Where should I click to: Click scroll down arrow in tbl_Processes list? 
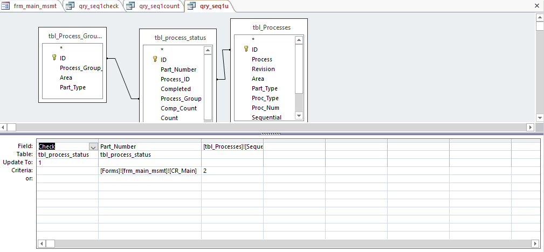coord(299,116)
